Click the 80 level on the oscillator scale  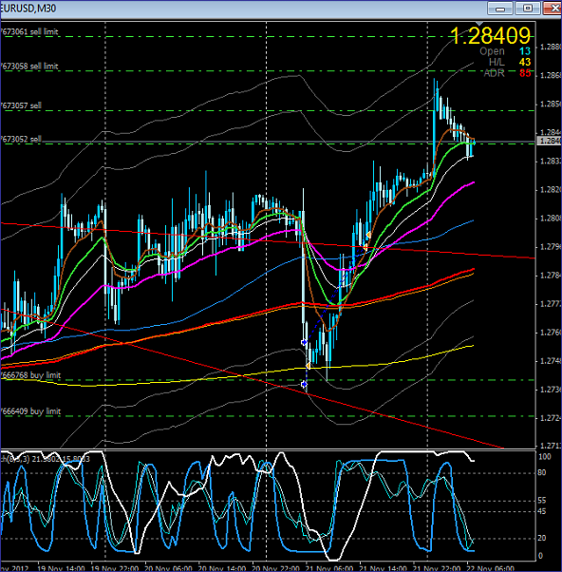(542, 473)
